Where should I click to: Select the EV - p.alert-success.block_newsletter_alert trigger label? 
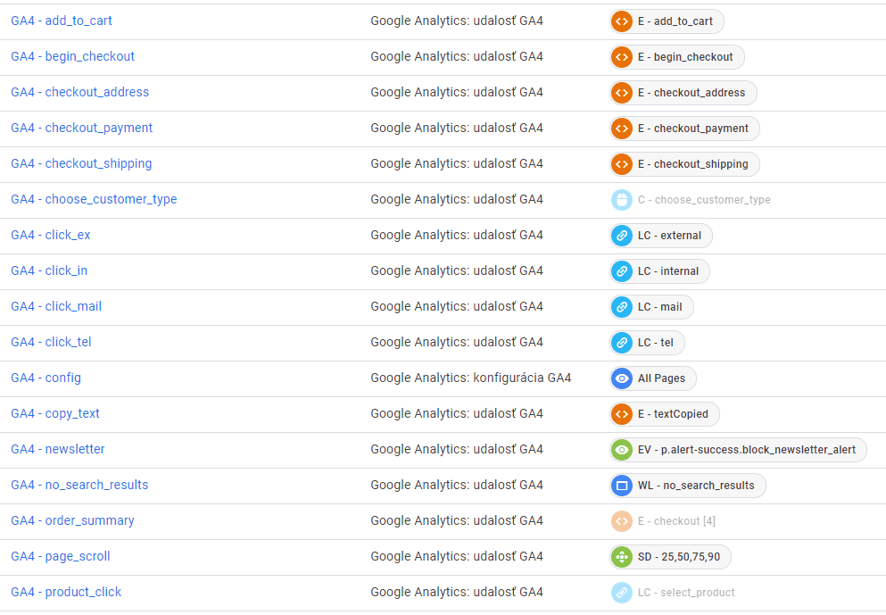click(x=747, y=450)
